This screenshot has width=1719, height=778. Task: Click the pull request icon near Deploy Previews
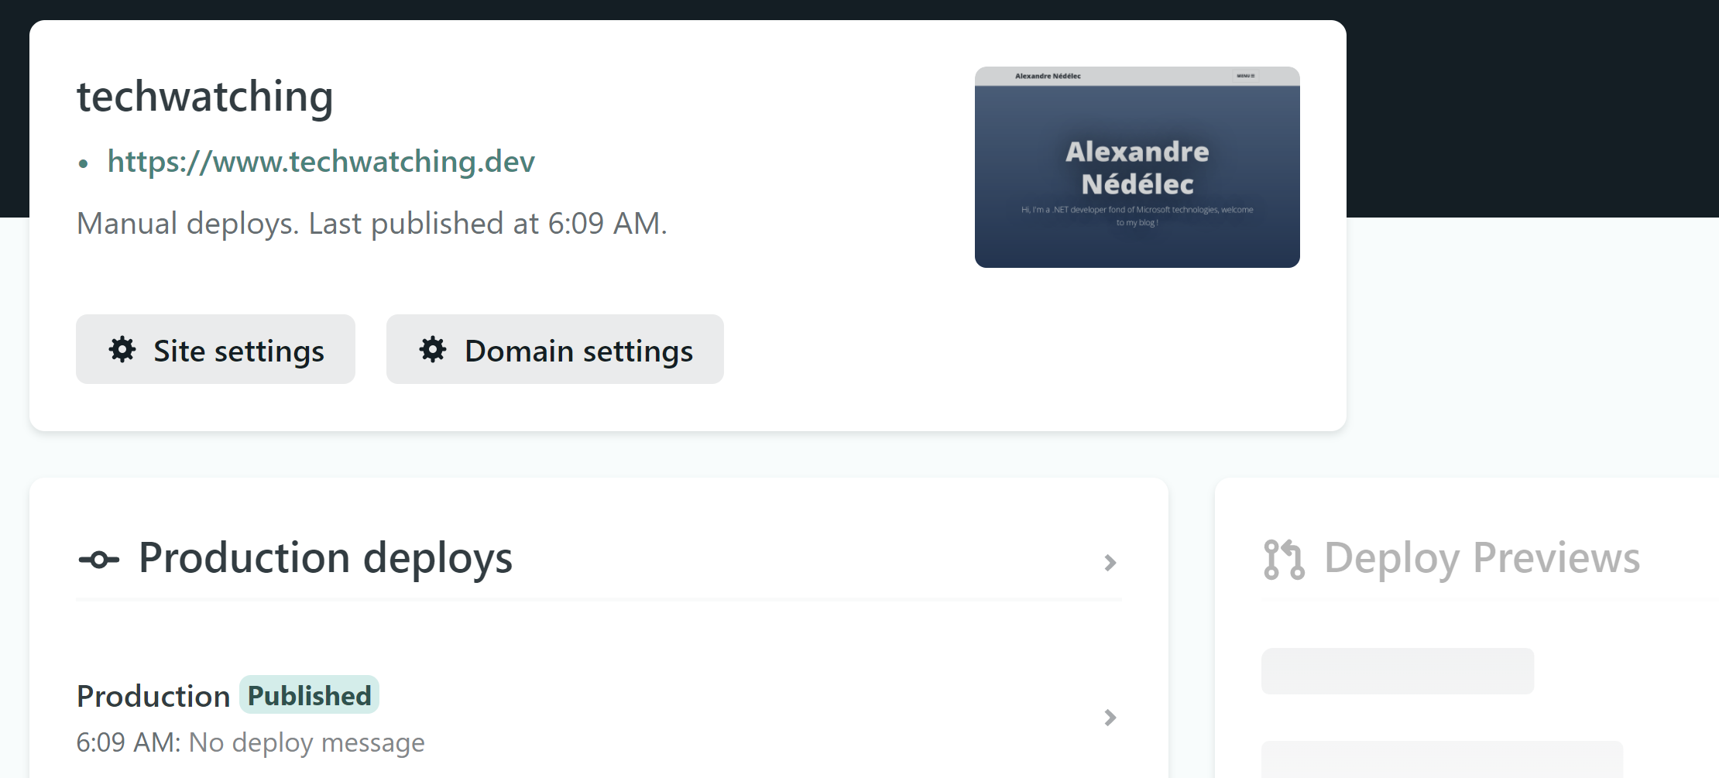click(1283, 557)
